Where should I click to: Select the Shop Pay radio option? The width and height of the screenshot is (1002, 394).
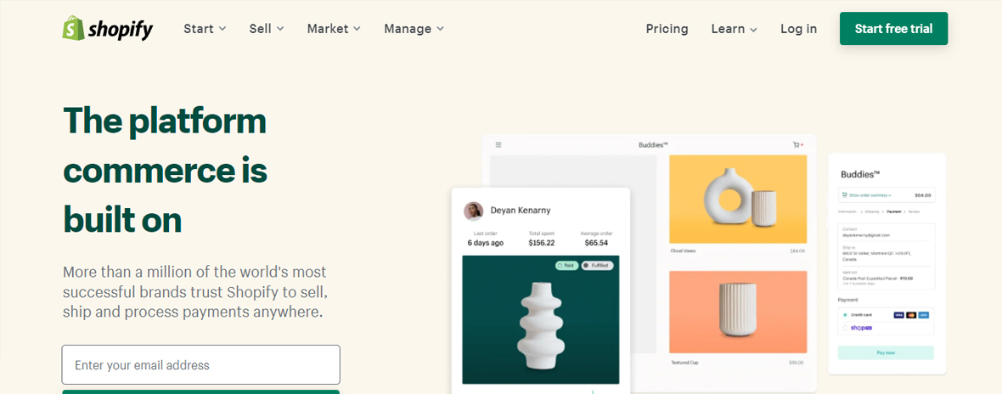pos(845,328)
